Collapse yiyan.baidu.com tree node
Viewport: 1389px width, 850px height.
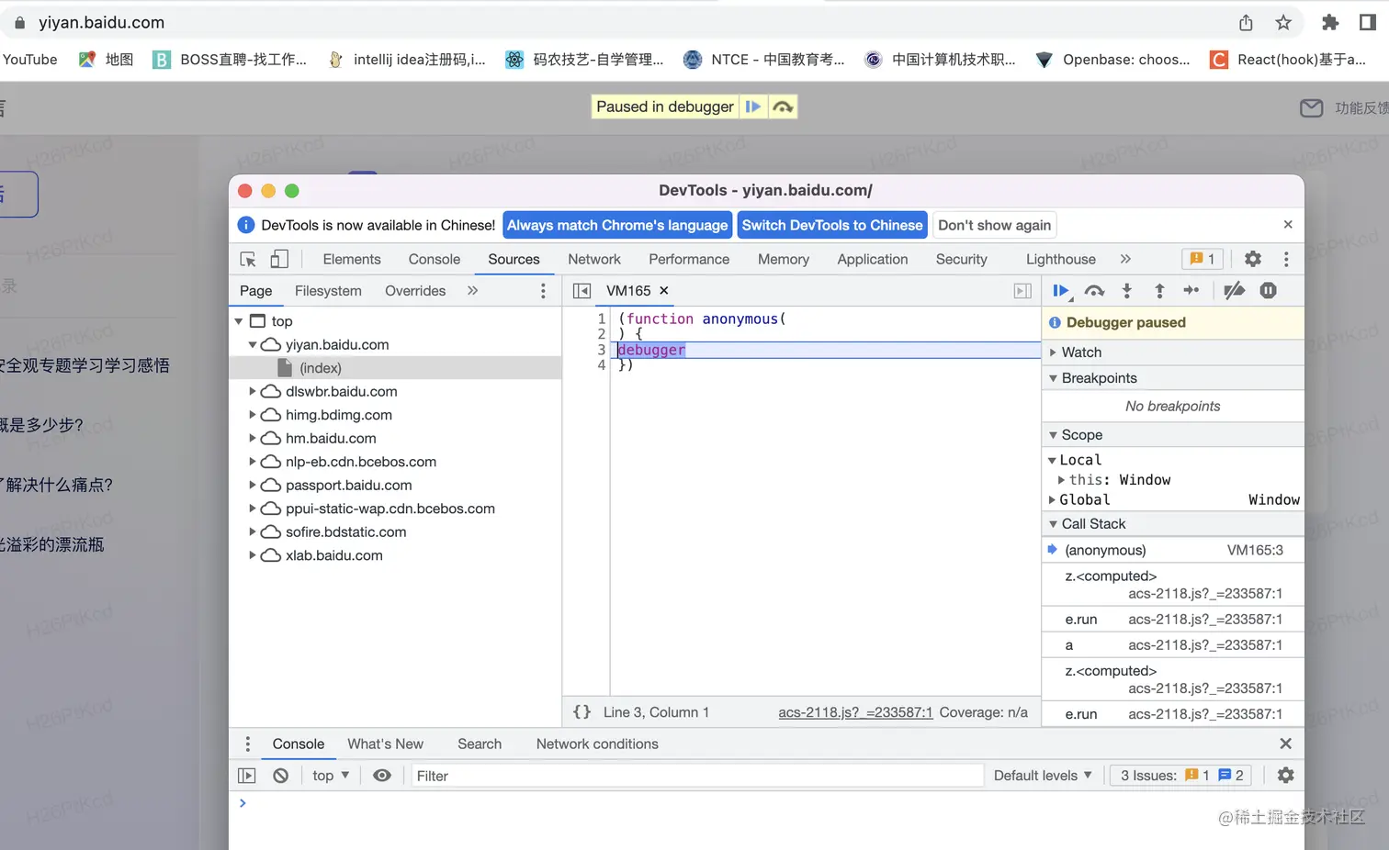pos(253,345)
